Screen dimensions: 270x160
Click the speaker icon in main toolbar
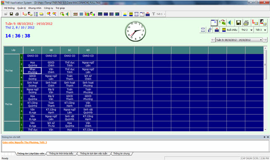[67, 14]
